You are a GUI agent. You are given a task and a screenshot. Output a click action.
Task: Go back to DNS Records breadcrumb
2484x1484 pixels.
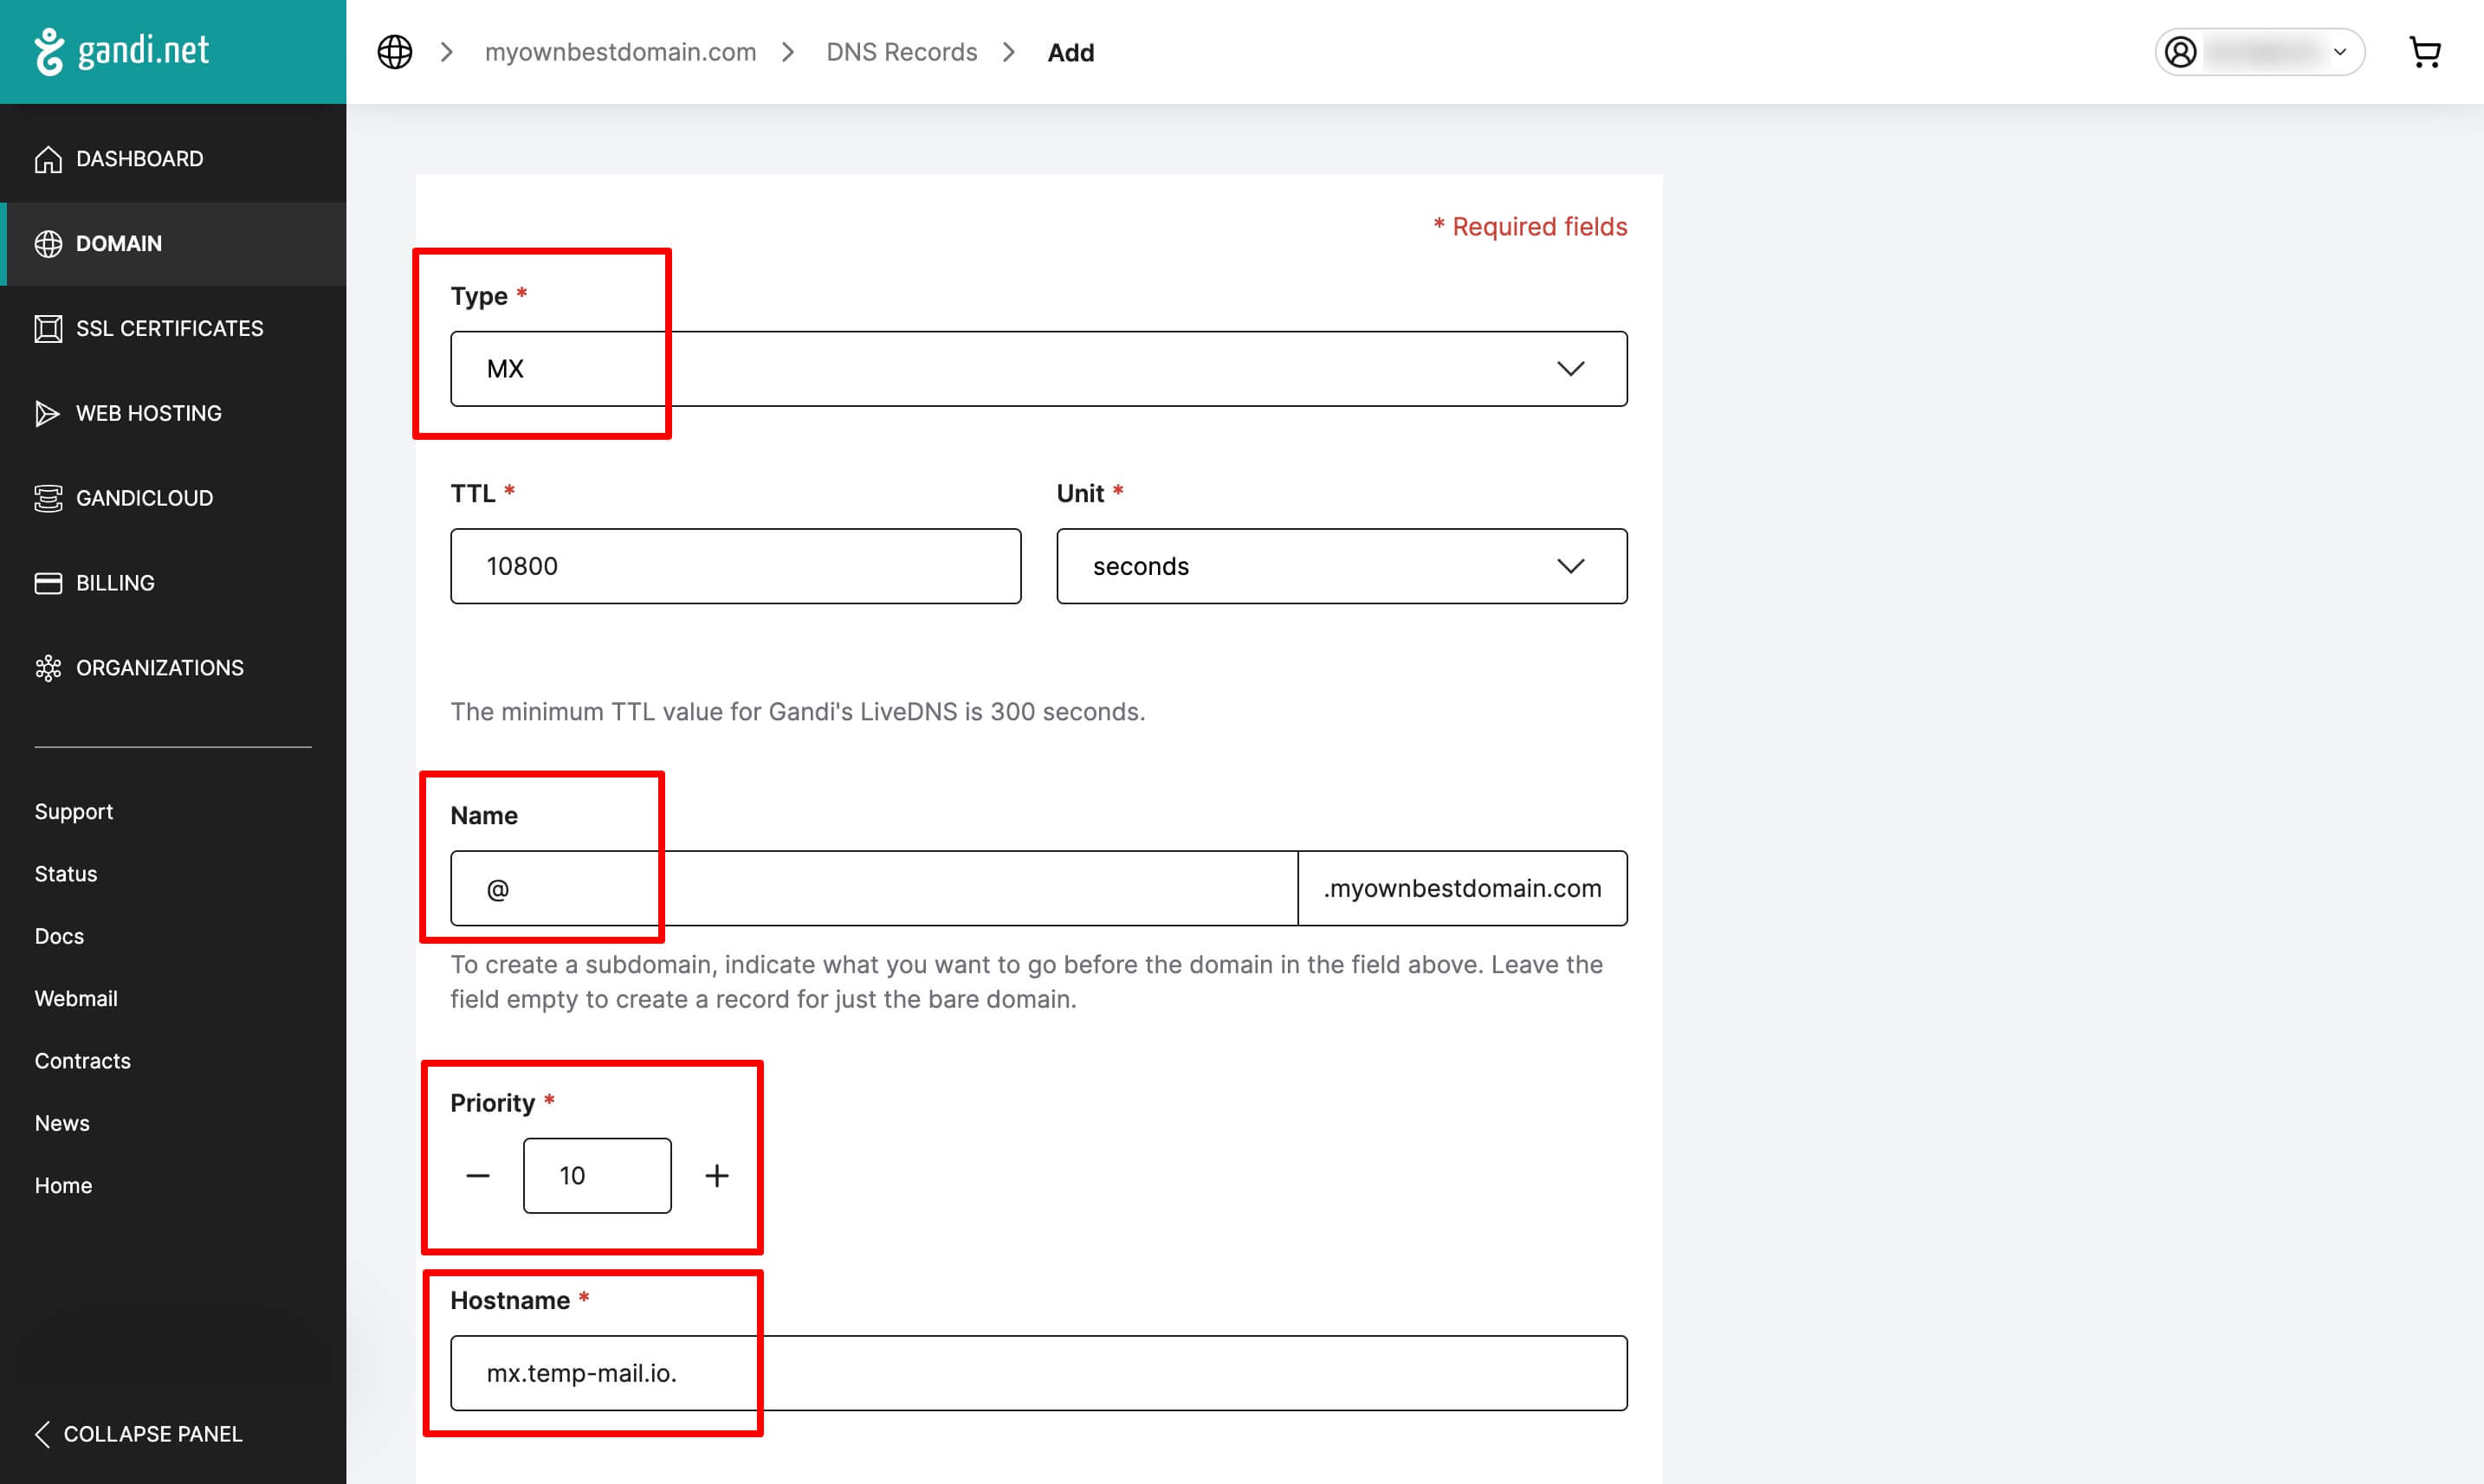click(x=901, y=52)
